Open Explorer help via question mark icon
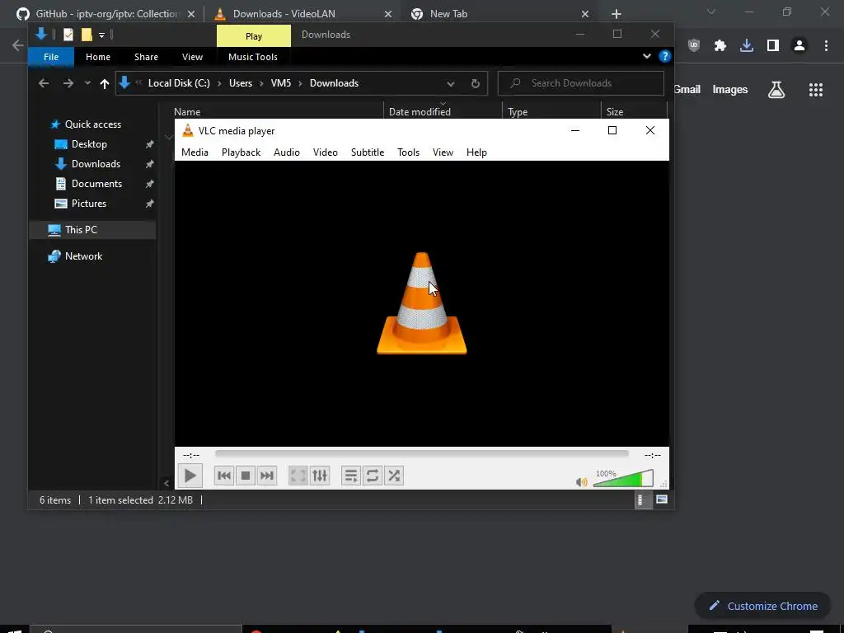Screen dimensions: 844x633 (x=665, y=56)
